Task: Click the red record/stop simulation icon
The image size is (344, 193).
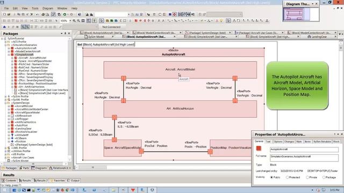Action: [174, 14]
